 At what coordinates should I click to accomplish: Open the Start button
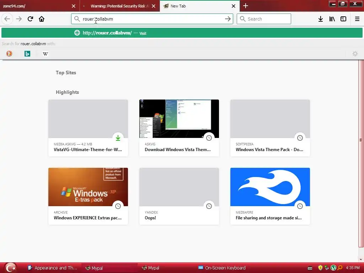click(10, 268)
